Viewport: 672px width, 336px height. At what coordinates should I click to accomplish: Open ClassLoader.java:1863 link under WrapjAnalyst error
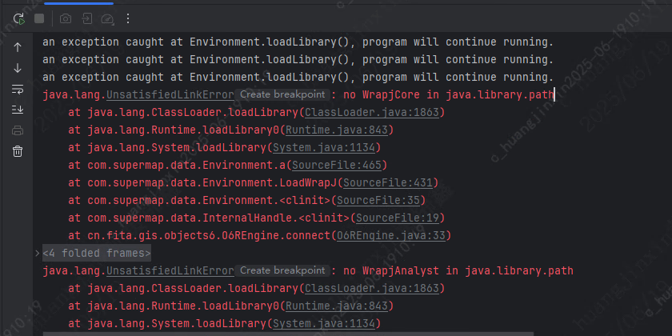tap(372, 288)
